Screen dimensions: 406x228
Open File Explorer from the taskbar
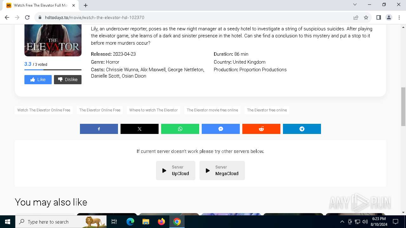pyautogui.click(x=146, y=222)
